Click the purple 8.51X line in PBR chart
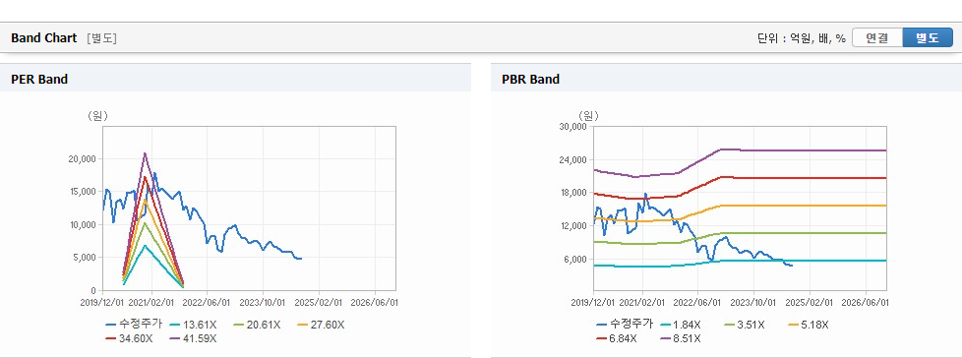Screen dimensions: 962x358 [804, 150]
